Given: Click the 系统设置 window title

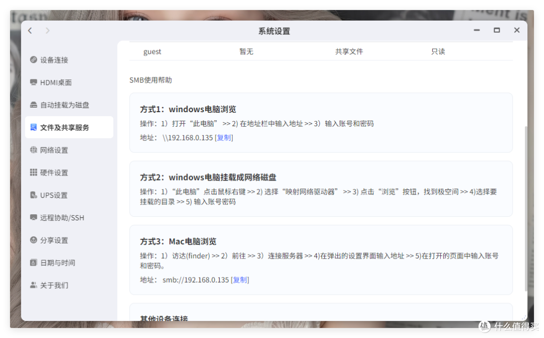Looking at the screenshot, I should pyautogui.click(x=274, y=31).
